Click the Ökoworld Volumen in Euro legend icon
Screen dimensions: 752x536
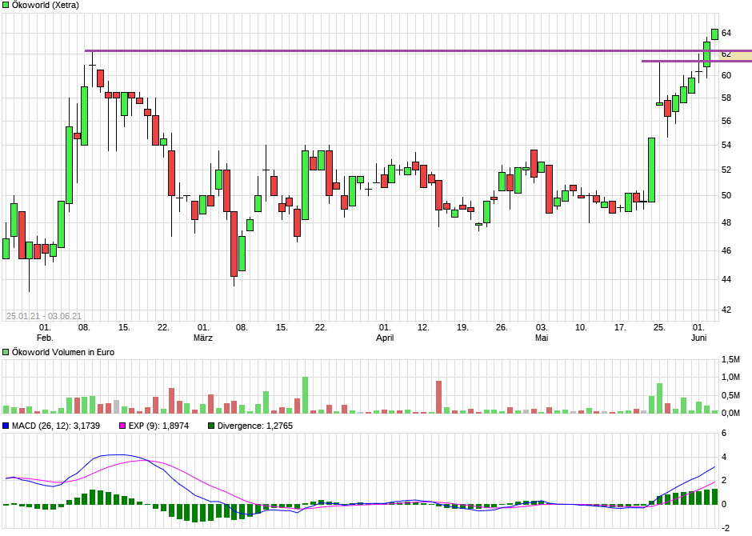coord(6,351)
